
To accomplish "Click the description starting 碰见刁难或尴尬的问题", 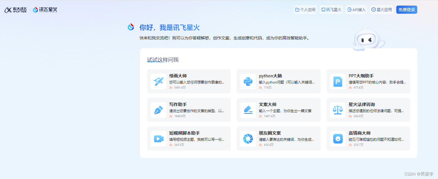I will click(376, 140).
